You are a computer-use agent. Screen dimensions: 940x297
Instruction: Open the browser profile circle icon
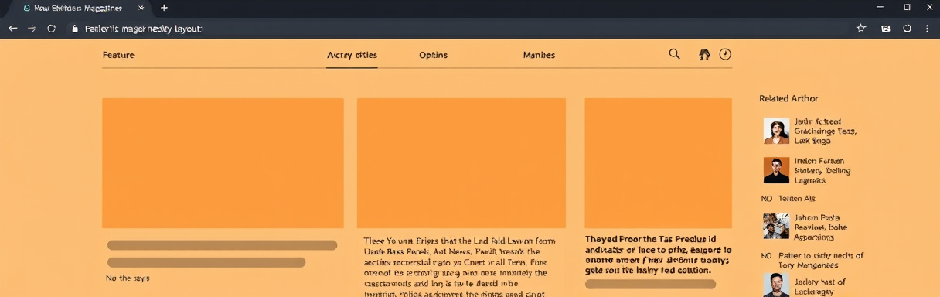908,28
